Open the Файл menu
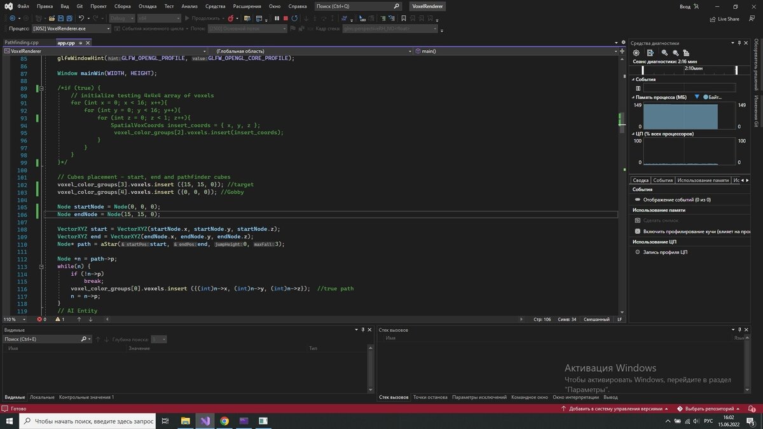The image size is (763, 429). 24,6
